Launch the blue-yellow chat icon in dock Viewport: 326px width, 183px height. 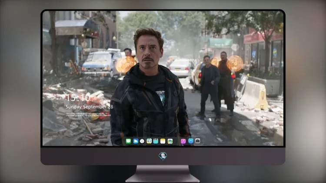149,141
